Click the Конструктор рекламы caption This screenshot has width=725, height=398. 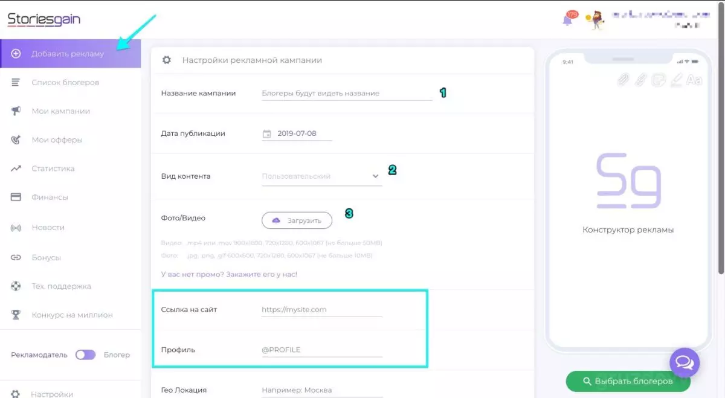point(628,229)
